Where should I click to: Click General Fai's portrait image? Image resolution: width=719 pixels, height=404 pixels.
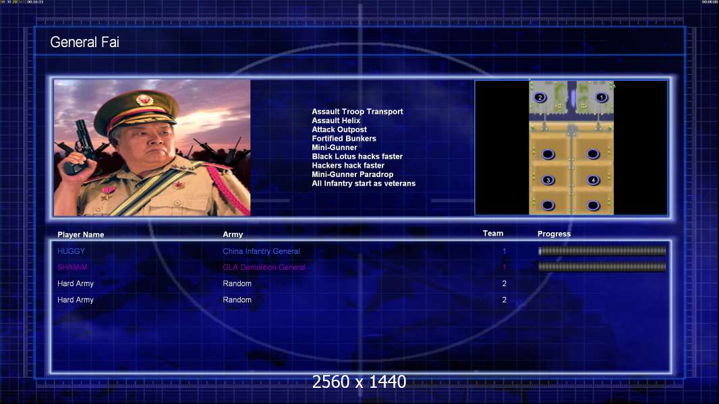[152, 147]
